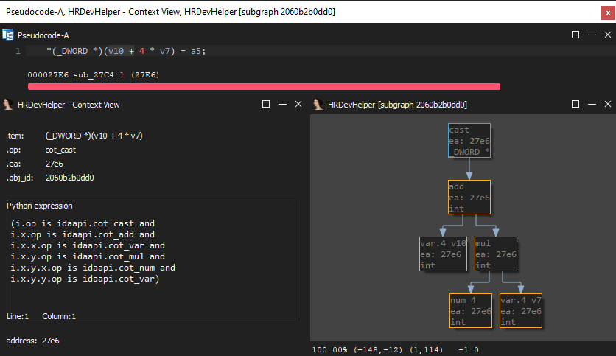The width and height of the screenshot is (616, 356).
Task: Click the num 4 graph node
Action: [470, 311]
